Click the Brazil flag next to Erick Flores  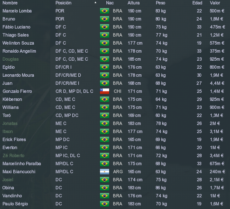[x=104, y=139]
